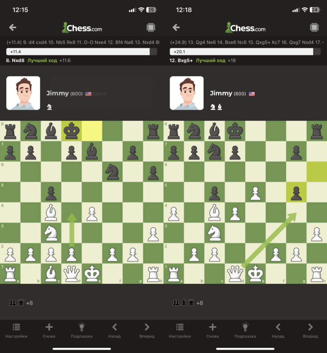Viewport: 327px width, 353px height.
Task: Open engine chip icon on left screen
Action: coord(151,27)
